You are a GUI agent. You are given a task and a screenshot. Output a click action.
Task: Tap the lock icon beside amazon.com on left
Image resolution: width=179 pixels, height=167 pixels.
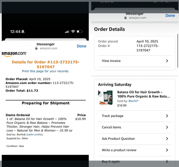coord(37,48)
